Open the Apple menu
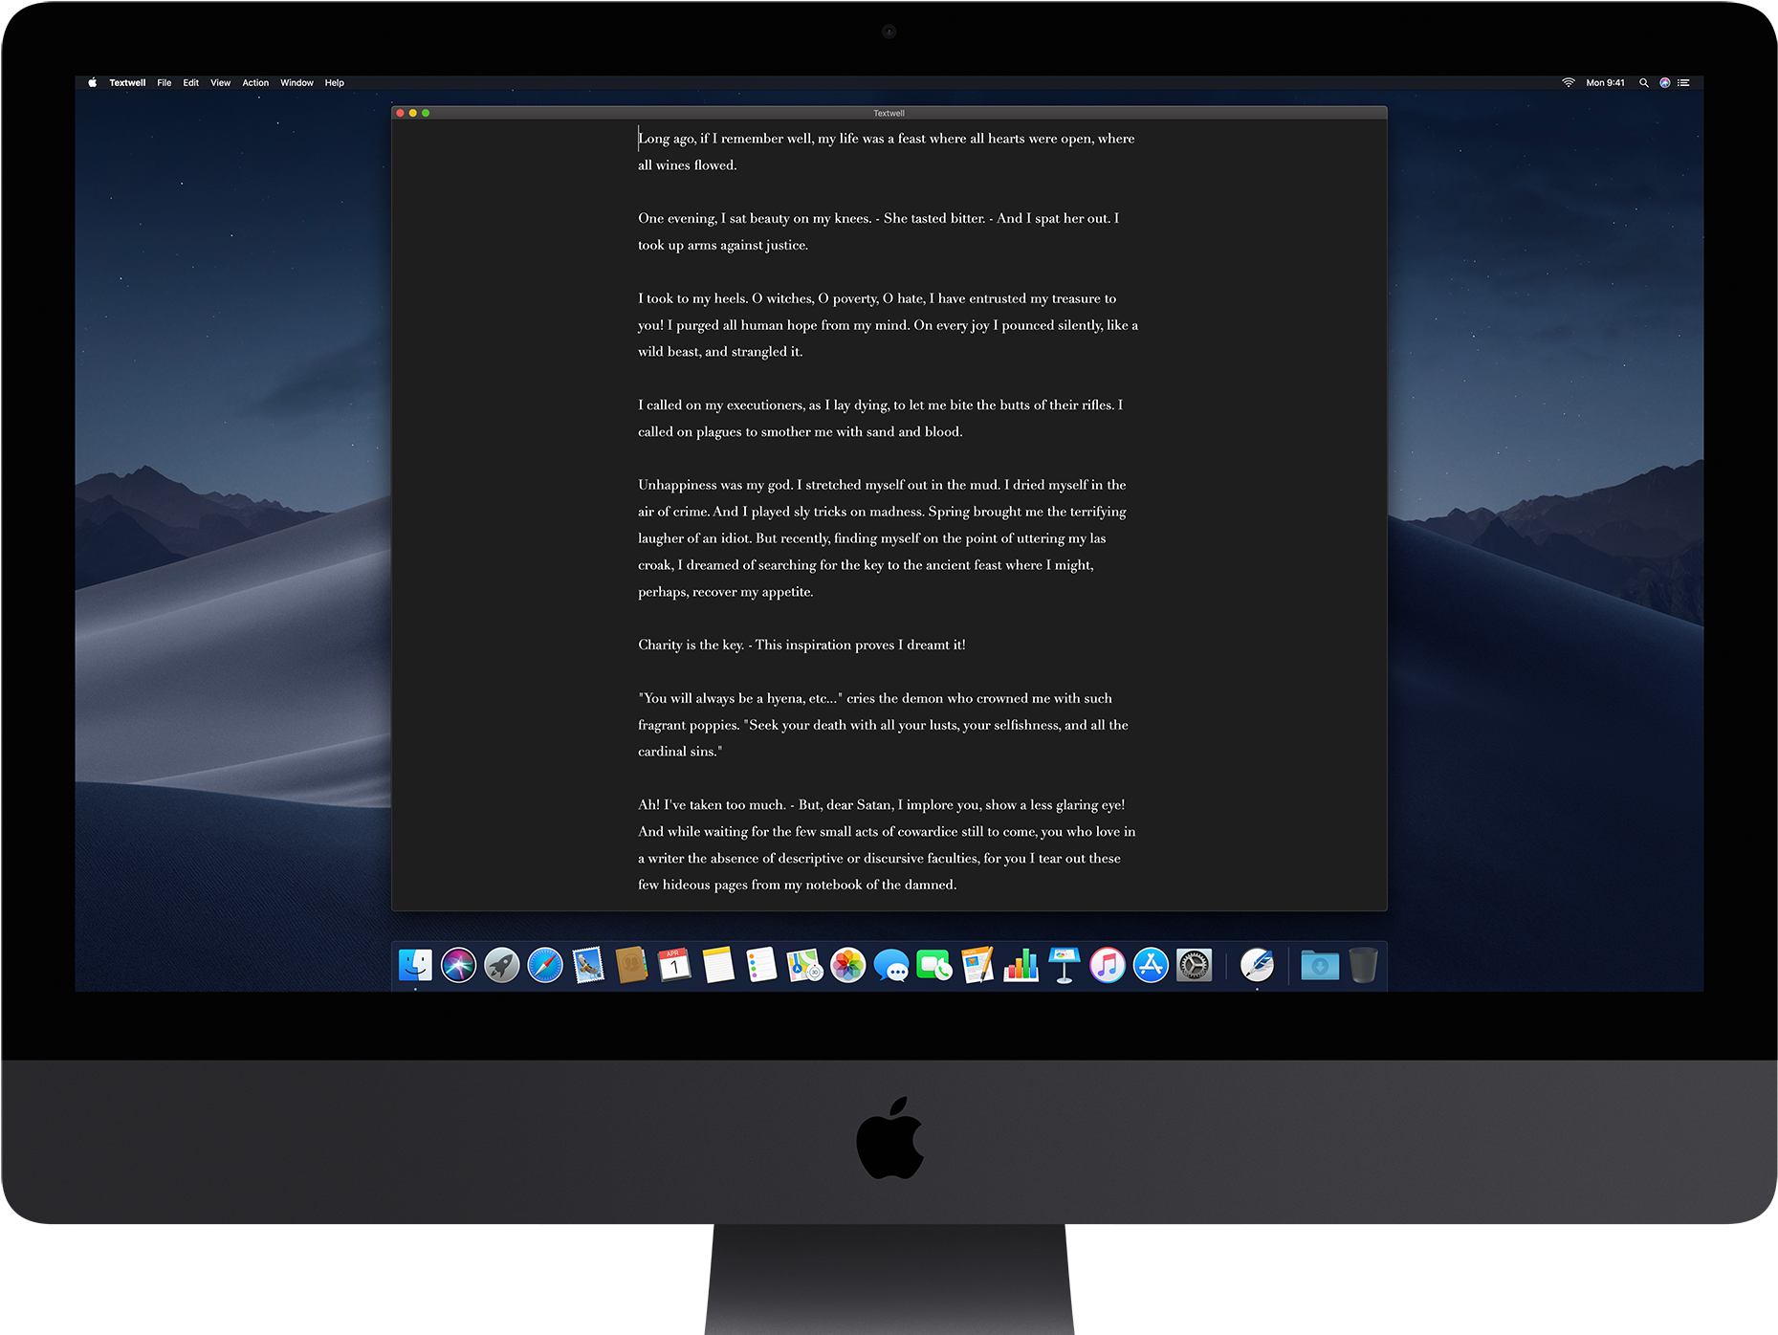This screenshot has width=1778, height=1335. (x=93, y=83)
